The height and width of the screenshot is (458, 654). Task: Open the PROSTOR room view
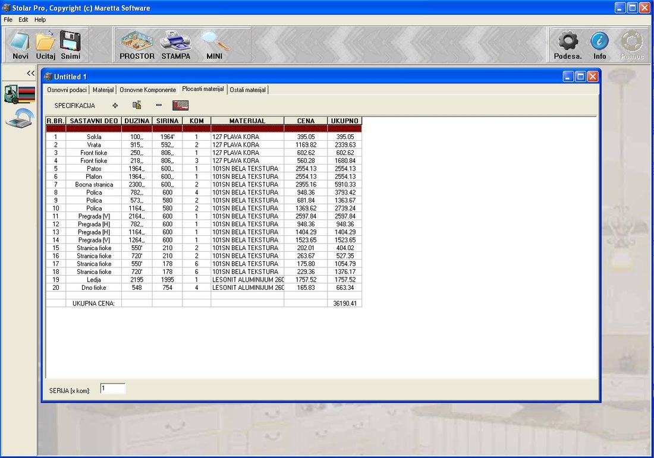137,45
